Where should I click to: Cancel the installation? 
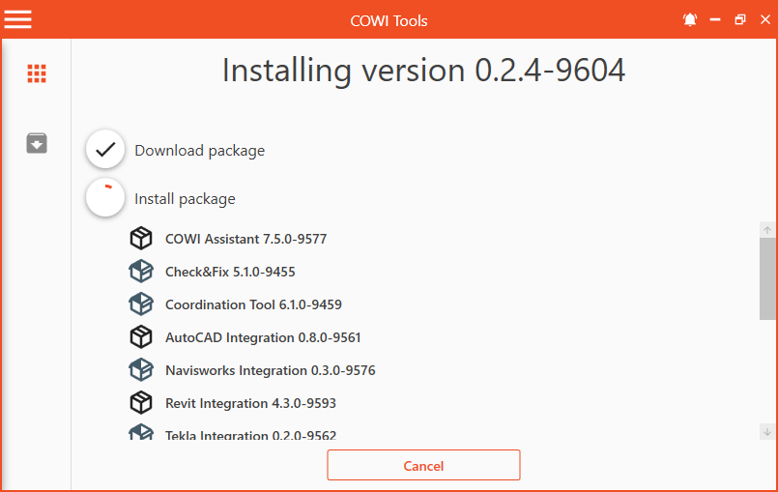[423, 465]
